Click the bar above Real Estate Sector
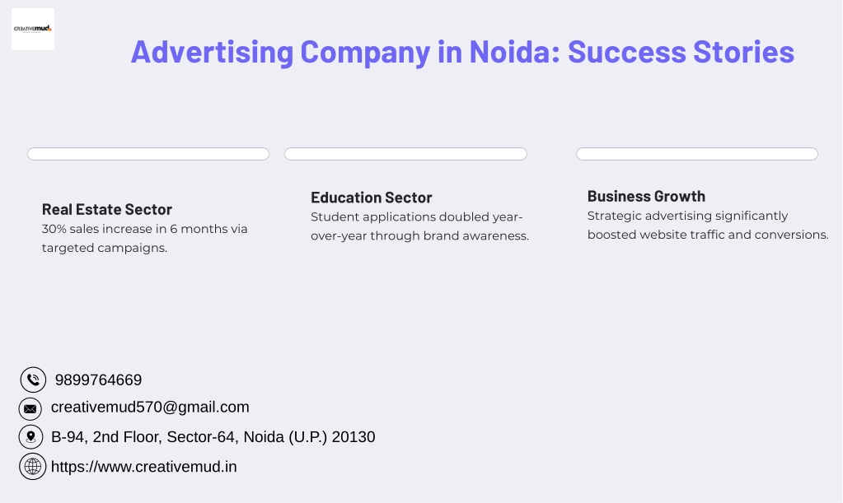This screenshot has width=843, height=503. 148,154
